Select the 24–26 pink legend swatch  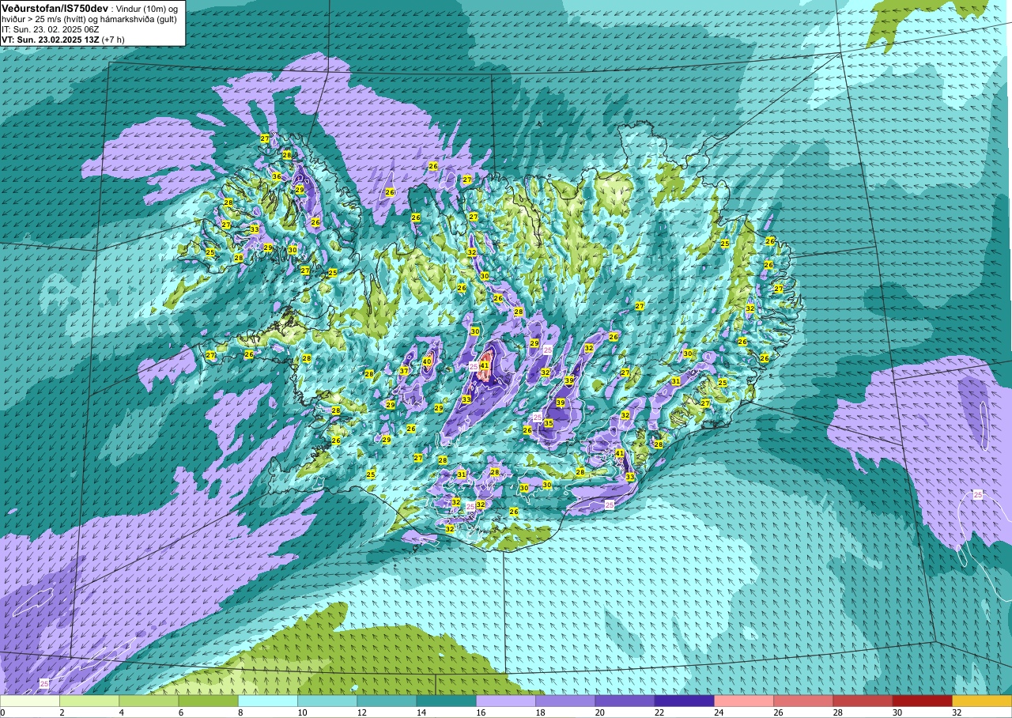click(744, 701)
